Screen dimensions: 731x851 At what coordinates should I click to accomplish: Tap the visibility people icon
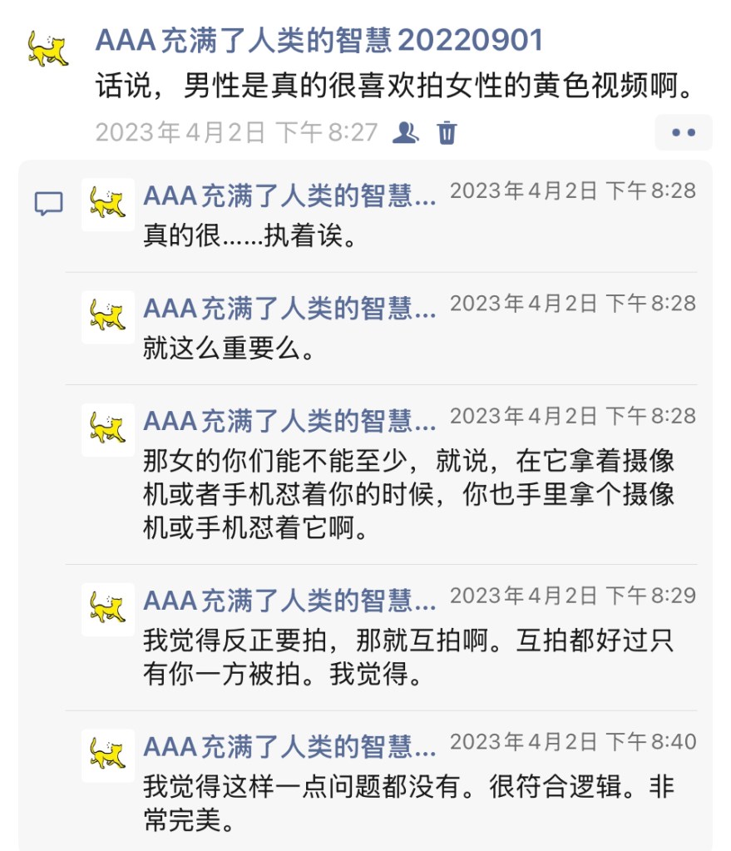click(x=405, y=132)
